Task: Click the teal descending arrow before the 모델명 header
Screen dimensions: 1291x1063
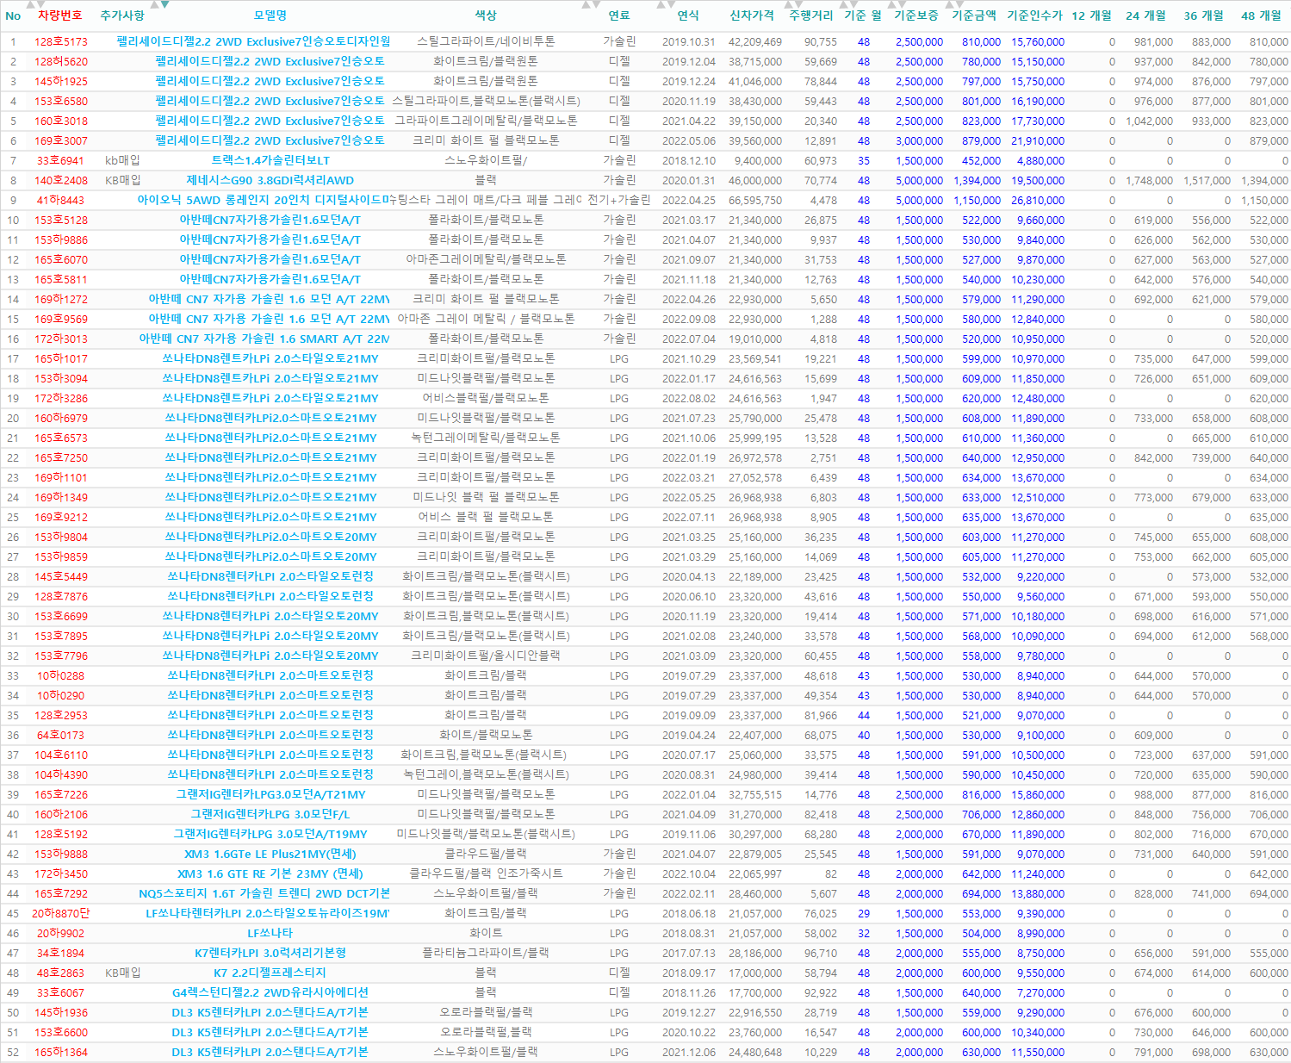Action: pos(165,5)
